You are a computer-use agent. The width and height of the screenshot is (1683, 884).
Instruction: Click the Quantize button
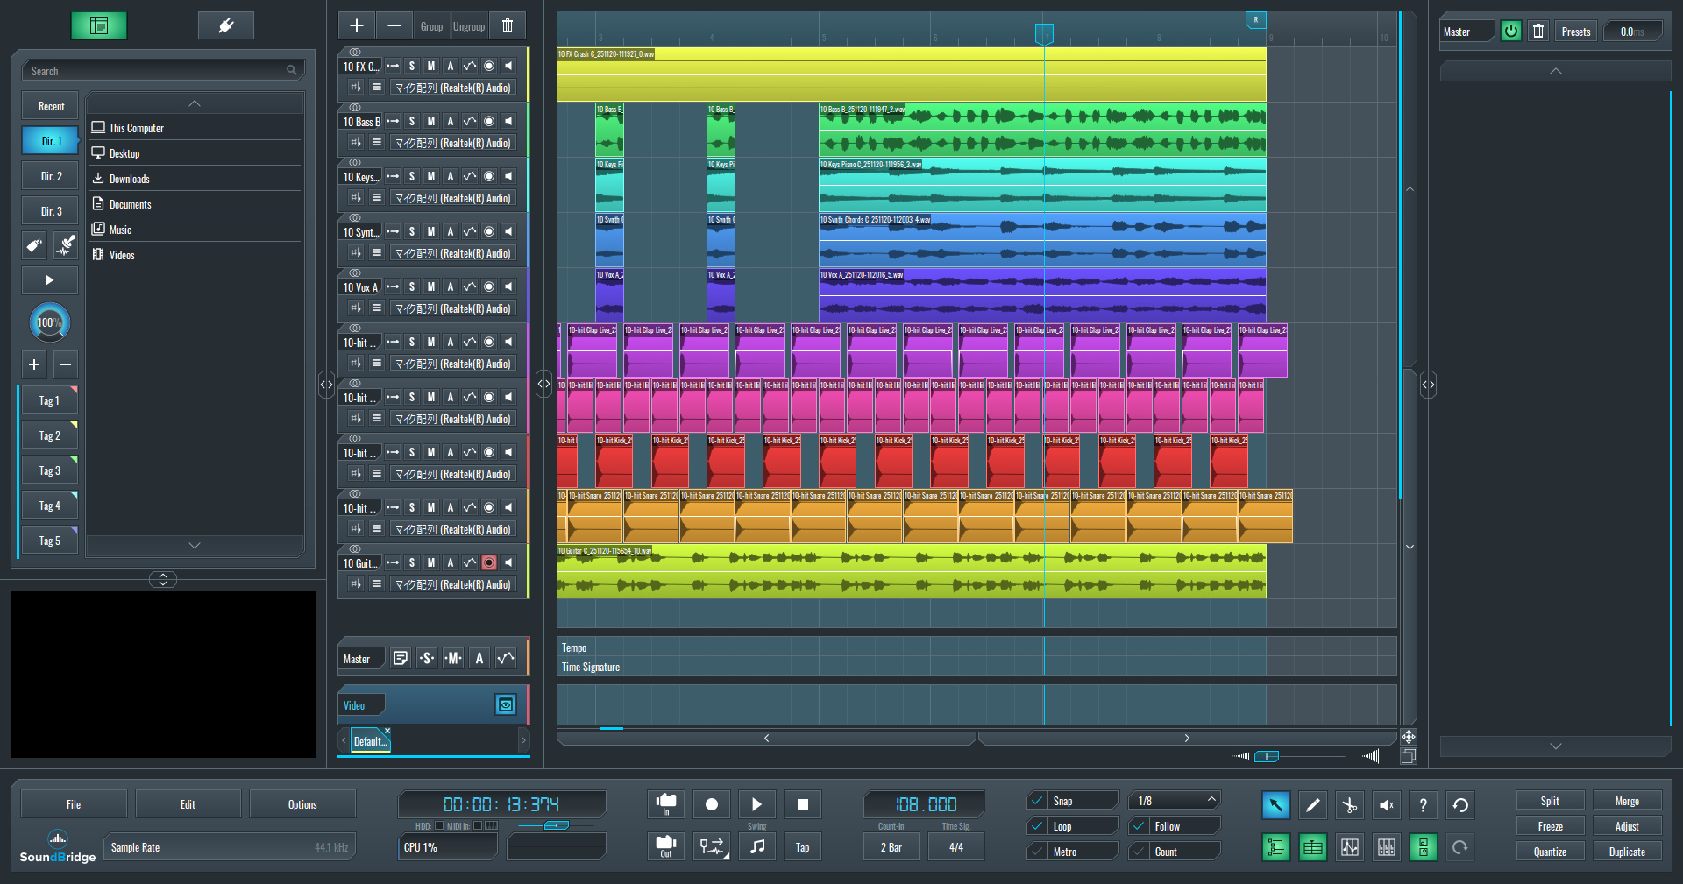click(1549, 852)
